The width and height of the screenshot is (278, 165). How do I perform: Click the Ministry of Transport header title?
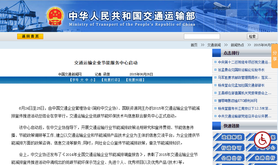[x=132, y=18]
